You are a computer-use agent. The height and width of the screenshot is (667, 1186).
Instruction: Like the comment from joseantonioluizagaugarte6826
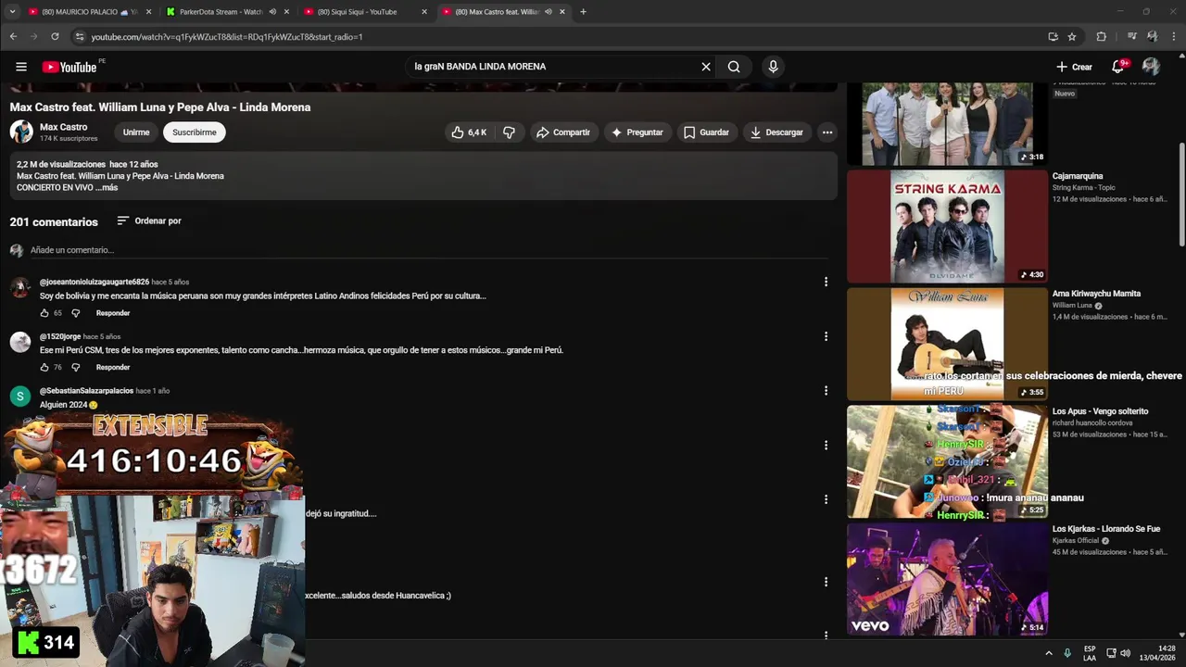pyautogui.click(x=44, y=313)
